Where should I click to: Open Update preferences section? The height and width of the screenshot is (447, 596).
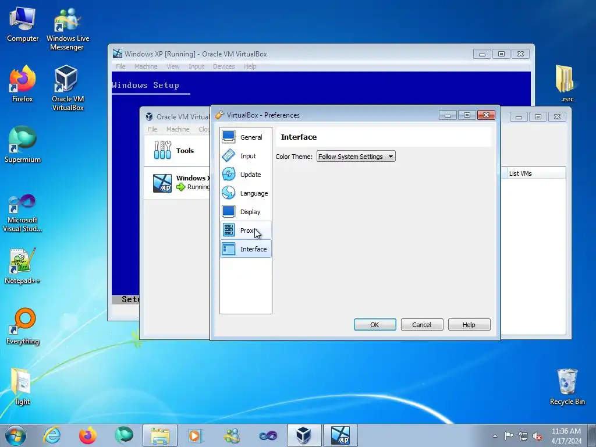(246, 175)
